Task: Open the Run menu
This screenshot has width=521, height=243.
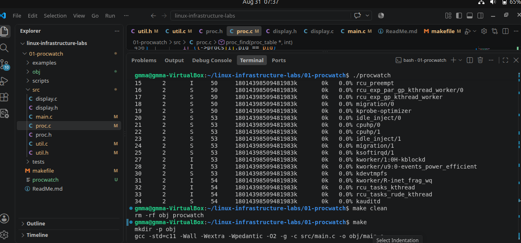Action: tap(110, 16)
